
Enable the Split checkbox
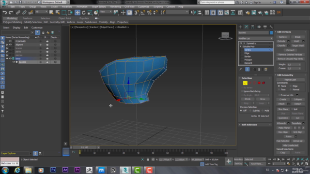click(292, 109)
